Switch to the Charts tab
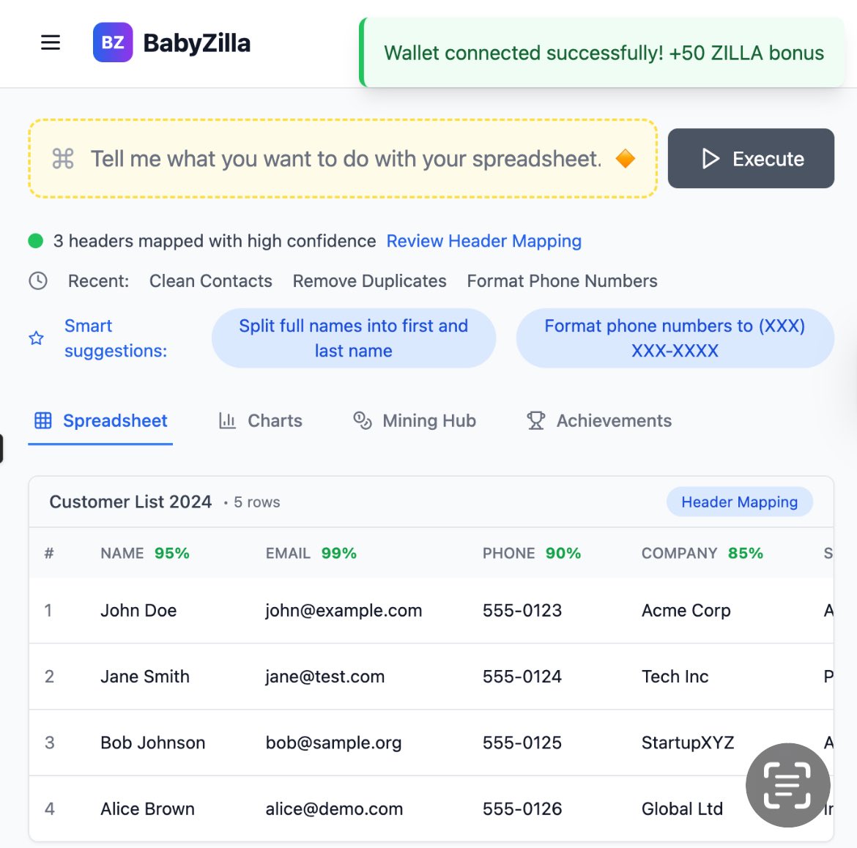 261,421
